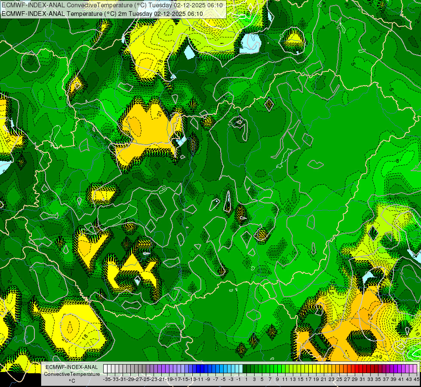Click the 45 legend tick label
421x387 pixels.
coord(416,379)
